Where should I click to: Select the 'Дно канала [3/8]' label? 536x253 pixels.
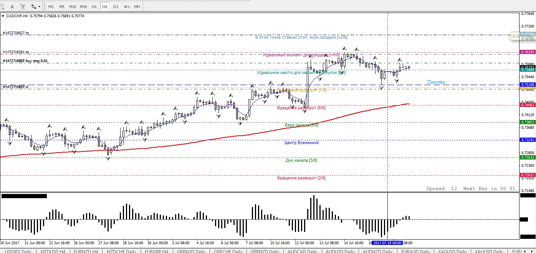301,160
